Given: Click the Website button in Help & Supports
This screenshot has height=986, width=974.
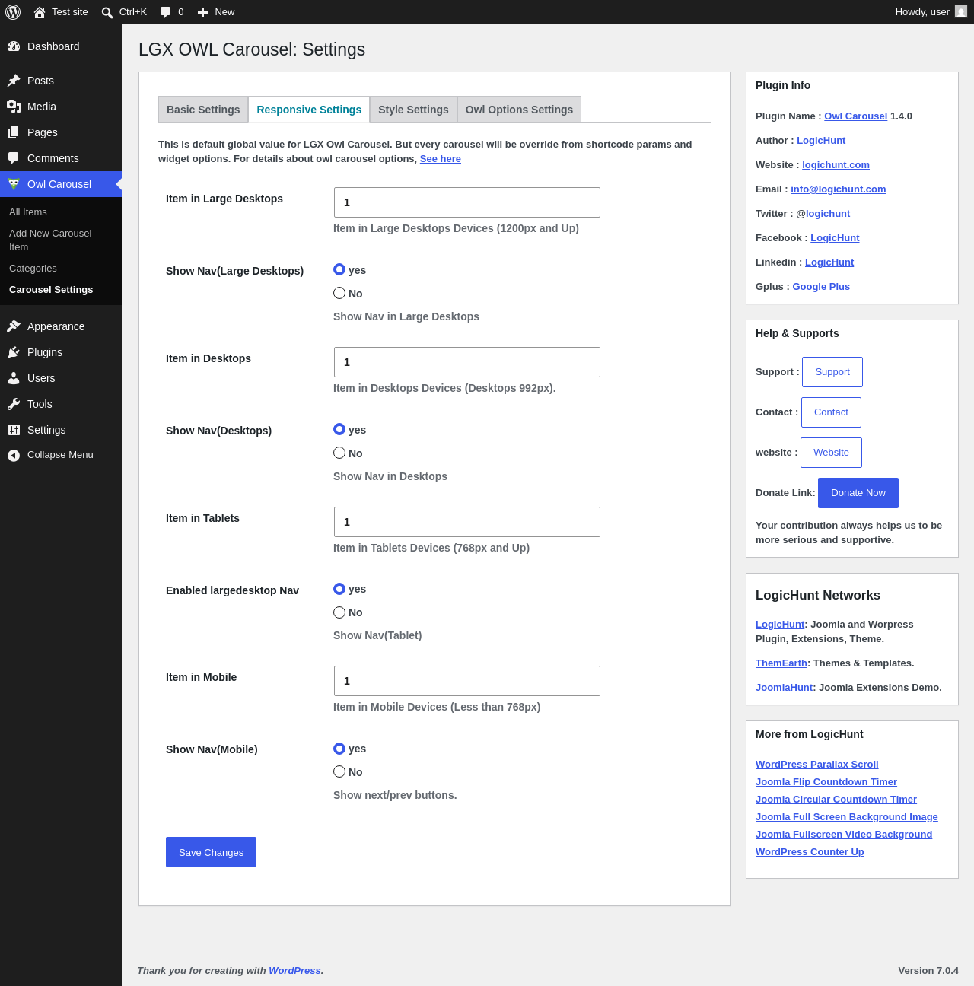Looking at the screenshot, I should click(x=831, y=453).
